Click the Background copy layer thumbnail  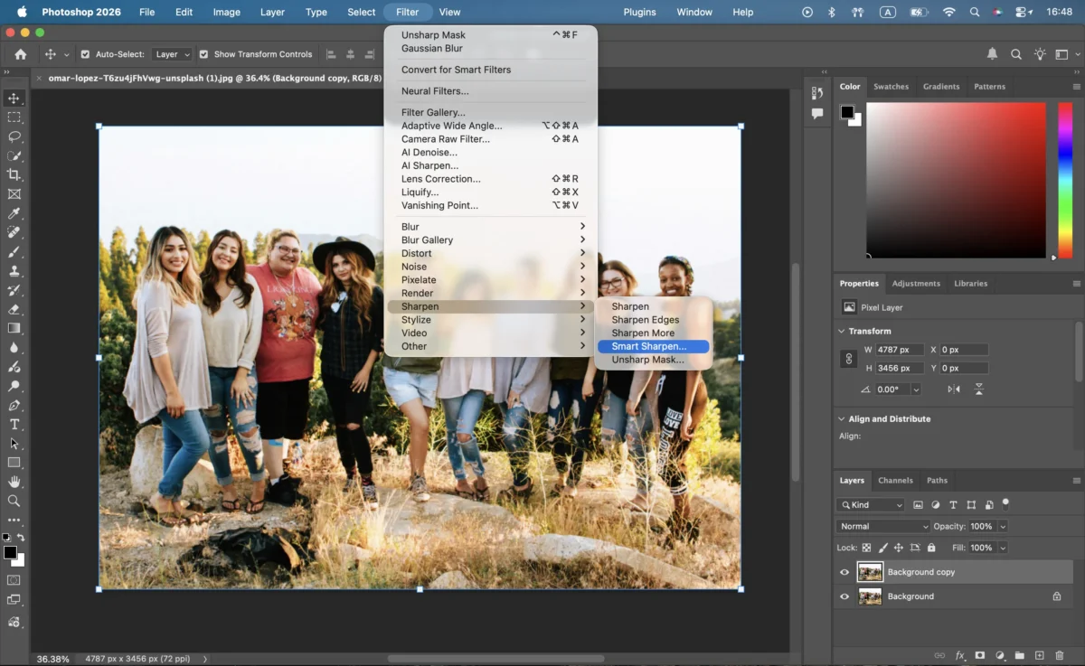click(x=870, y=571)
